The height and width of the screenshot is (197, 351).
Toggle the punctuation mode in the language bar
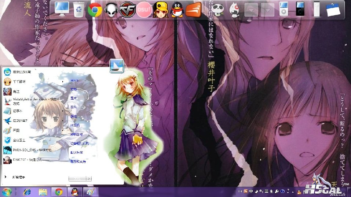261,191
